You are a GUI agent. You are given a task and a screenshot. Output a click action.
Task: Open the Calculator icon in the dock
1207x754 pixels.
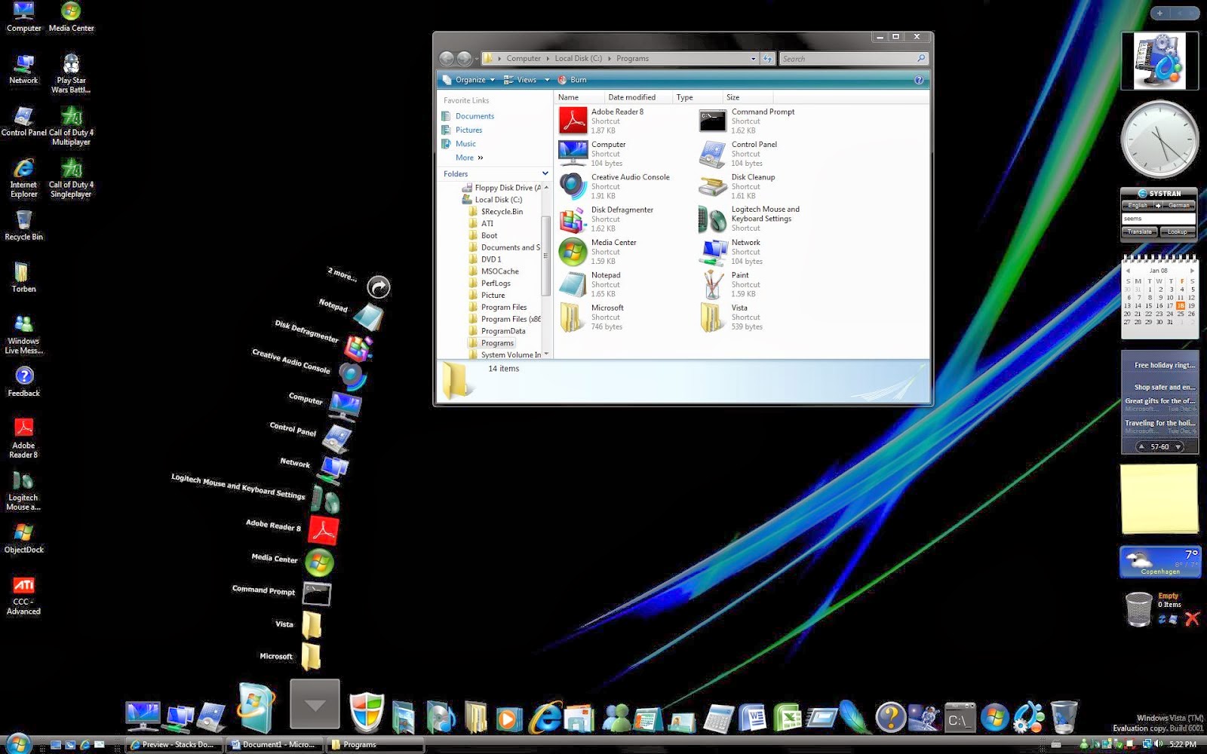coord(717,719)
